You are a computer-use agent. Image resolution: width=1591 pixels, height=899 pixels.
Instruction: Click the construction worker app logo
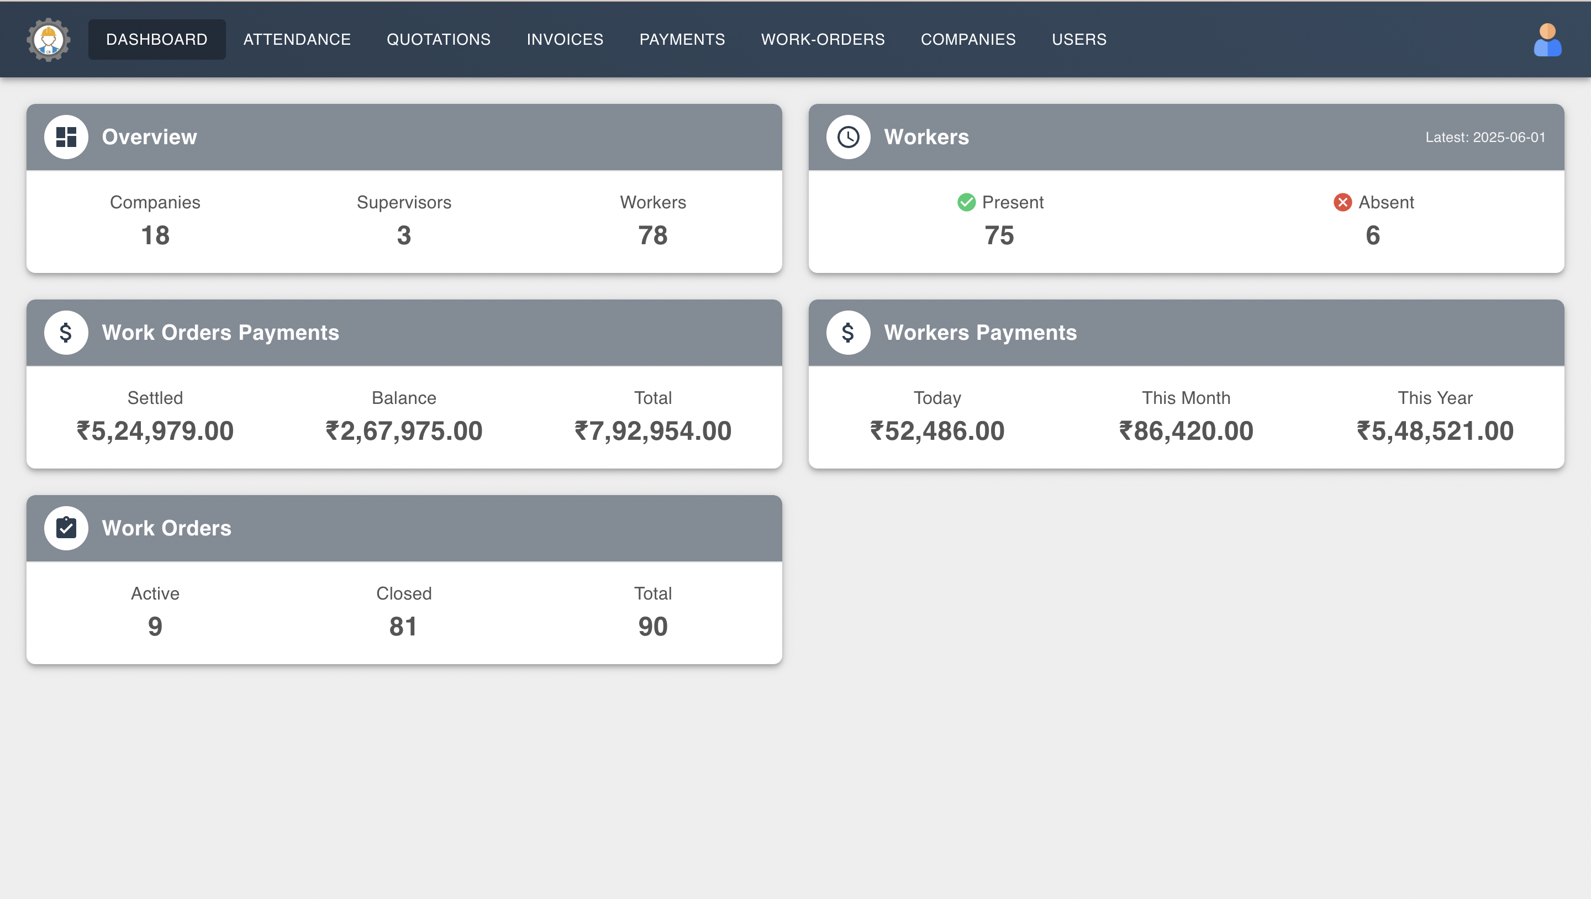[48, 39]
